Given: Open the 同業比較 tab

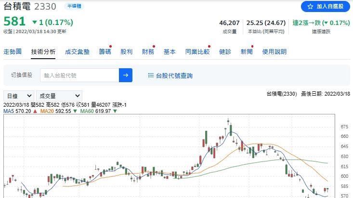Looking at the screenshot, I should (197, 52).
